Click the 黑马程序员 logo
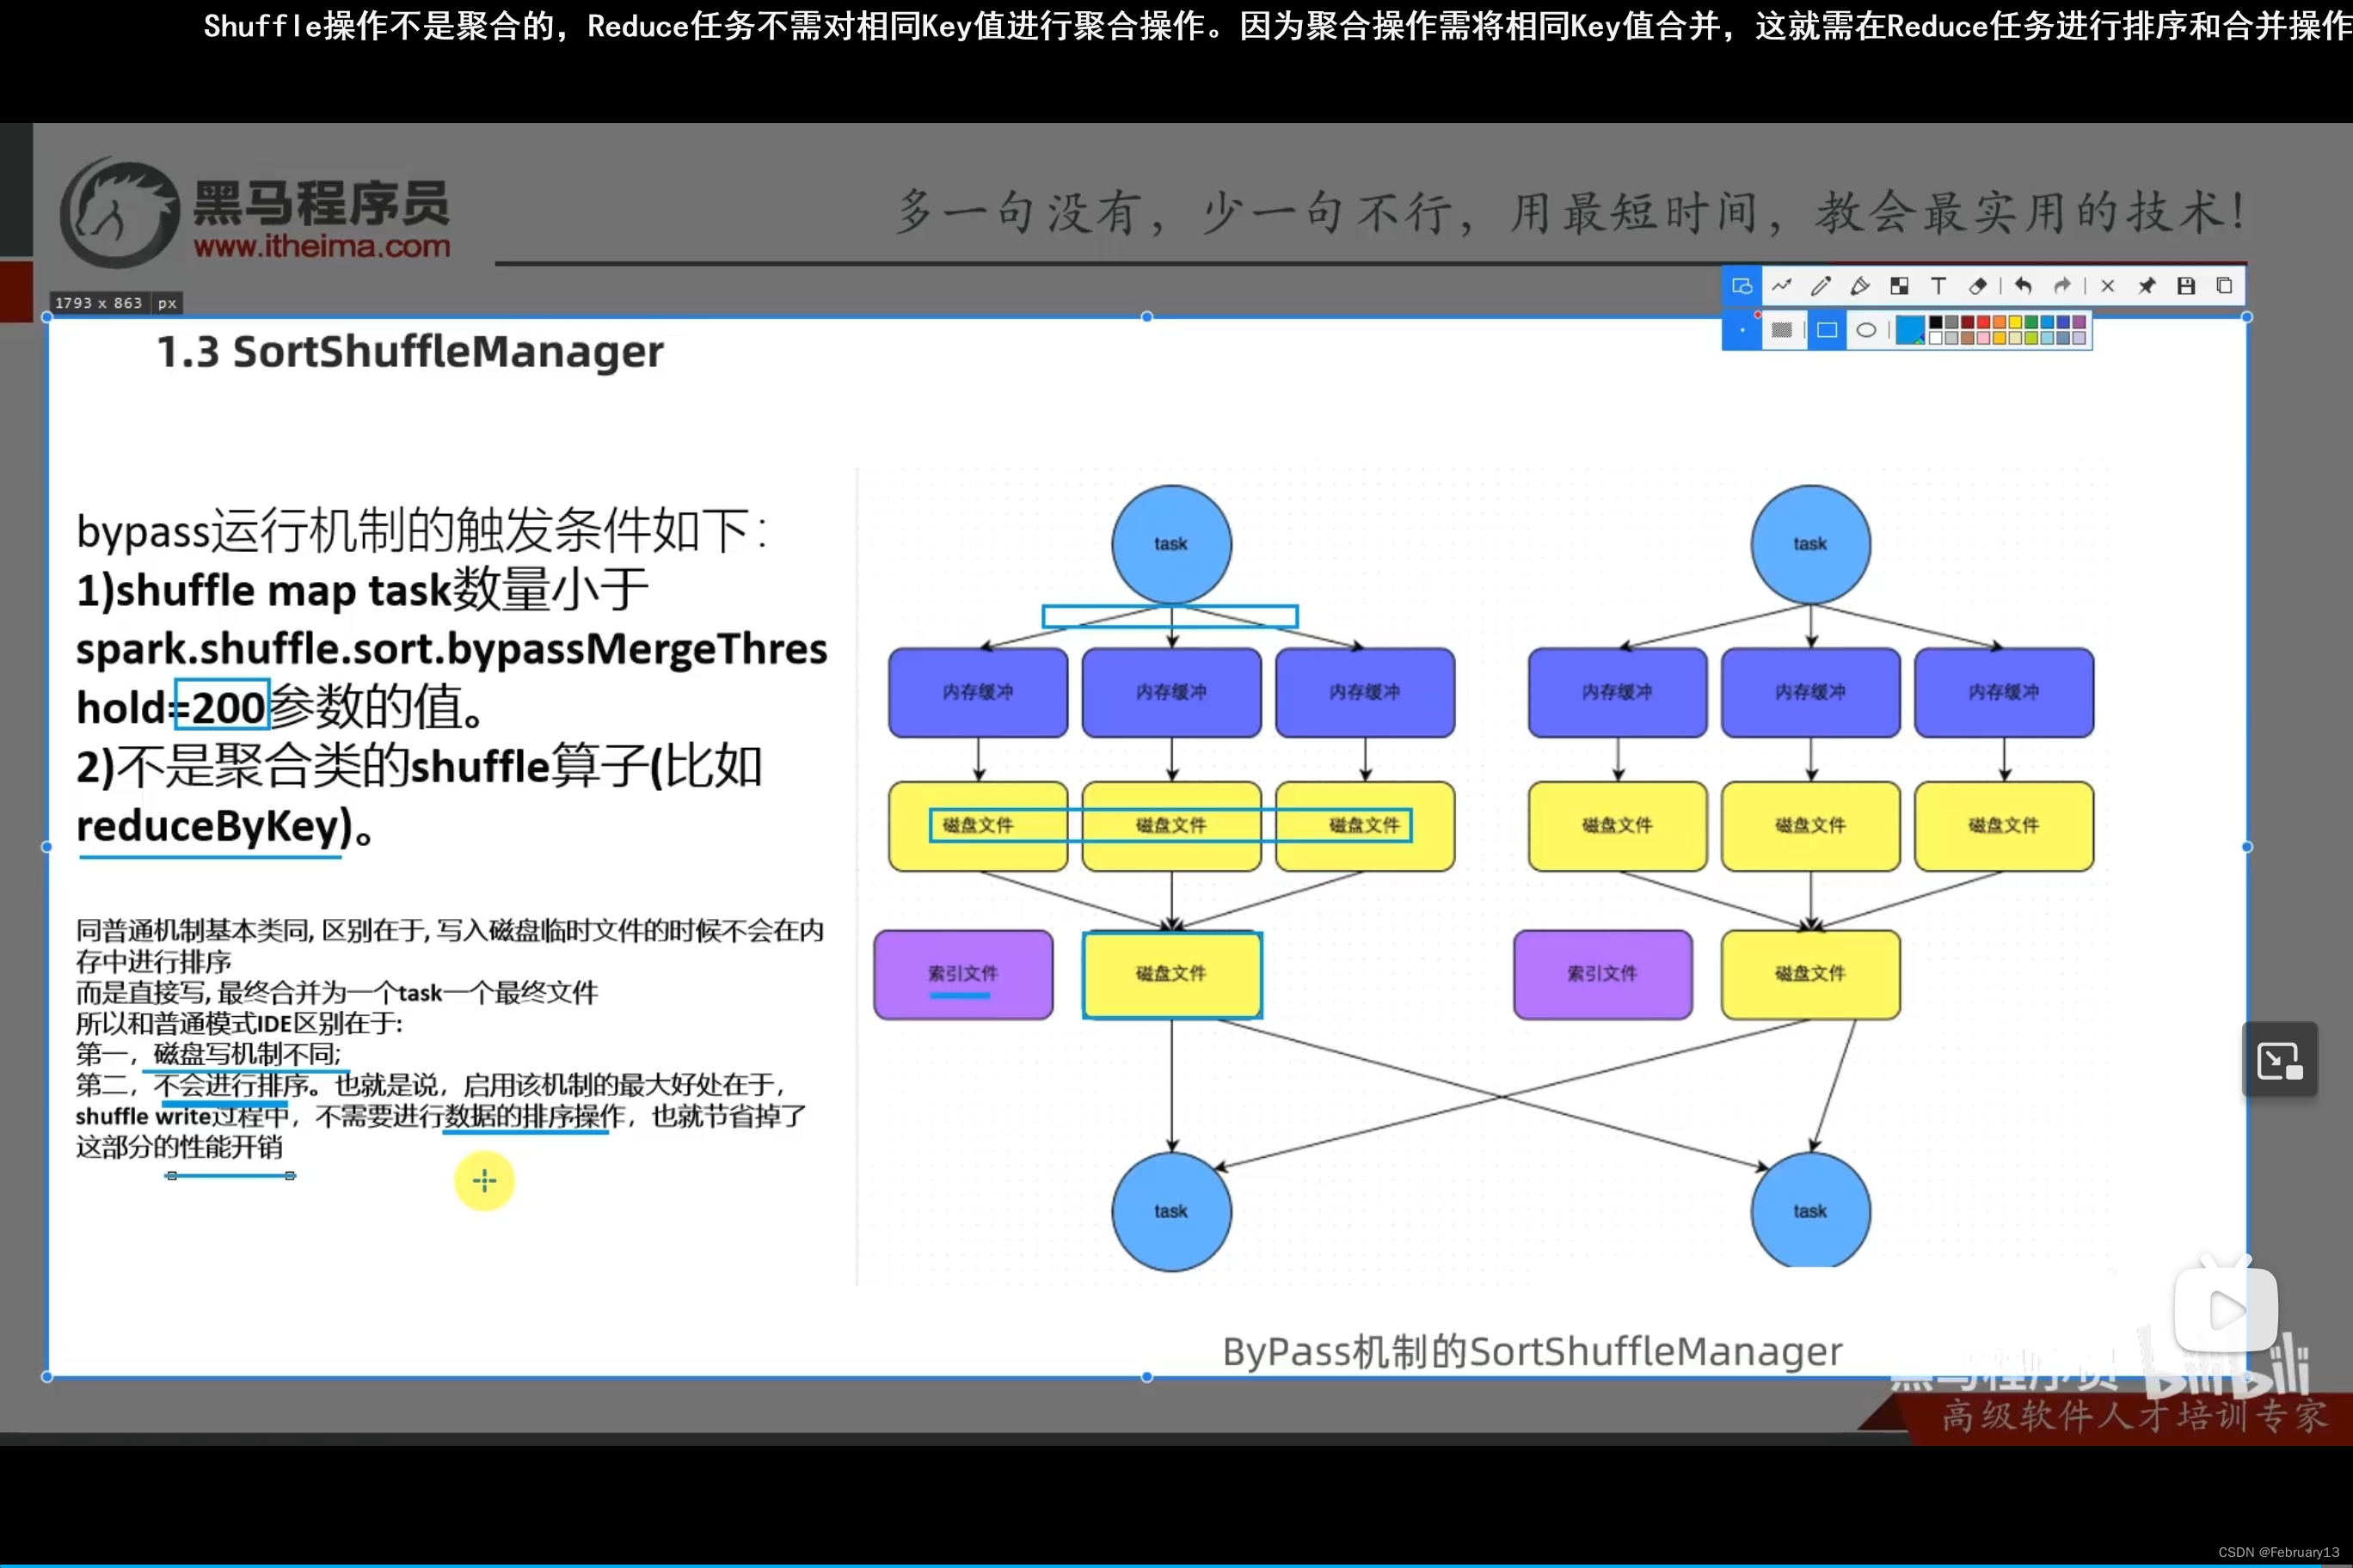 [x=255, y=213]
